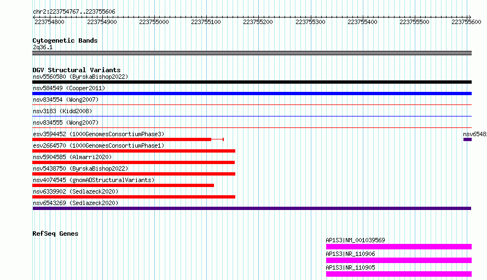487x280 pixels.
Task: Select AP1S3|NR_110906 gene label
Action: pos(350,254)
